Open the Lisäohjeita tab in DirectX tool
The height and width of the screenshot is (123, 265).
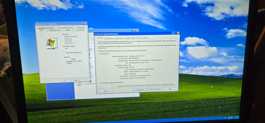click(144, 38)
